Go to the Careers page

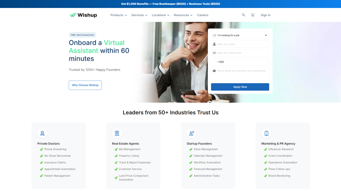point(202,15)
